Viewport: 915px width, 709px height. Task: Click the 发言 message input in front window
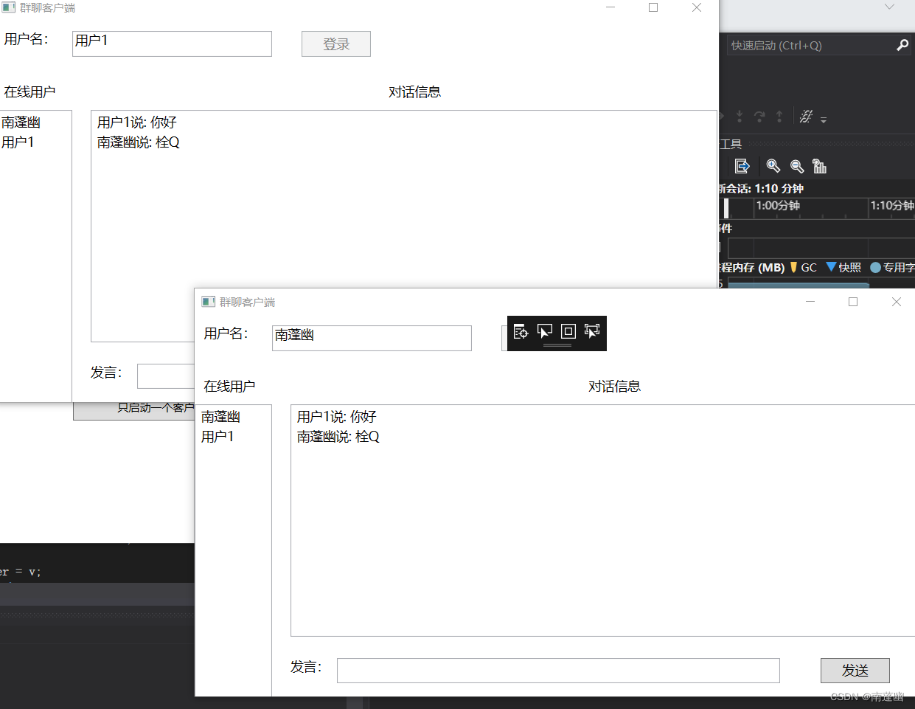click(x=558, y=671)
